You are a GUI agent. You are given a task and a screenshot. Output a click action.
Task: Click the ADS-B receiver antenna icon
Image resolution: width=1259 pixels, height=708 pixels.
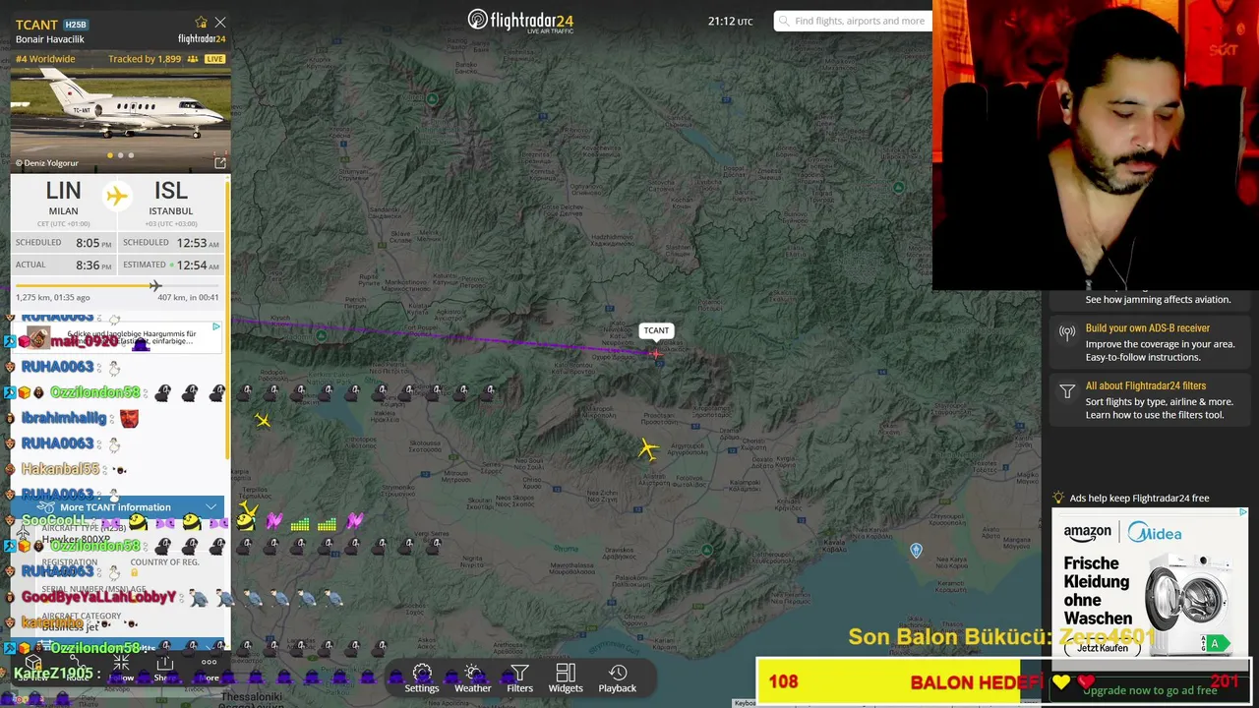click(1067, 333)
